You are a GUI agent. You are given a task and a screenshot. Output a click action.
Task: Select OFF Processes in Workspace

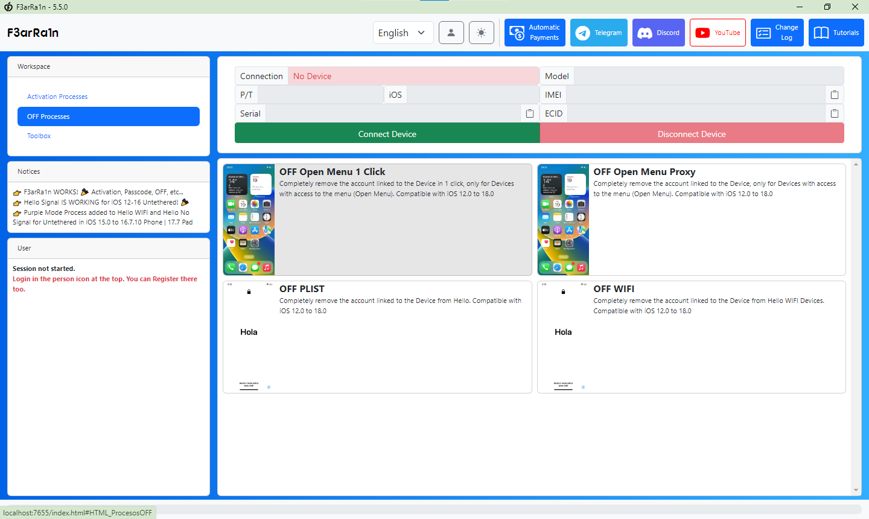tap(109, 116)
